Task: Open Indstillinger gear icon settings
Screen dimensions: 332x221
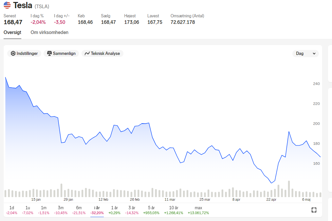Action: click(13, 54)
